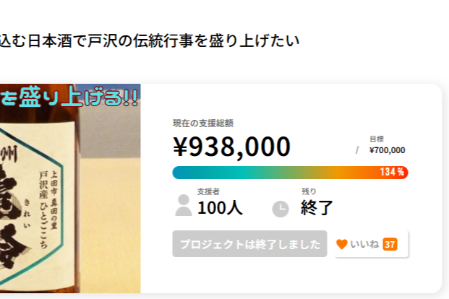449x299 pixels.
Task: Click the ¥700,000 goal amount
Action: pos(387,150)
